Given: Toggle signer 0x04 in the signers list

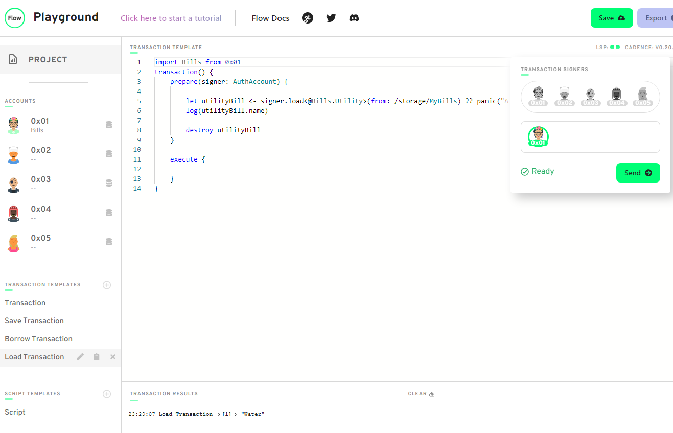Looking at the screenshot, I should [x=617, y=96].
